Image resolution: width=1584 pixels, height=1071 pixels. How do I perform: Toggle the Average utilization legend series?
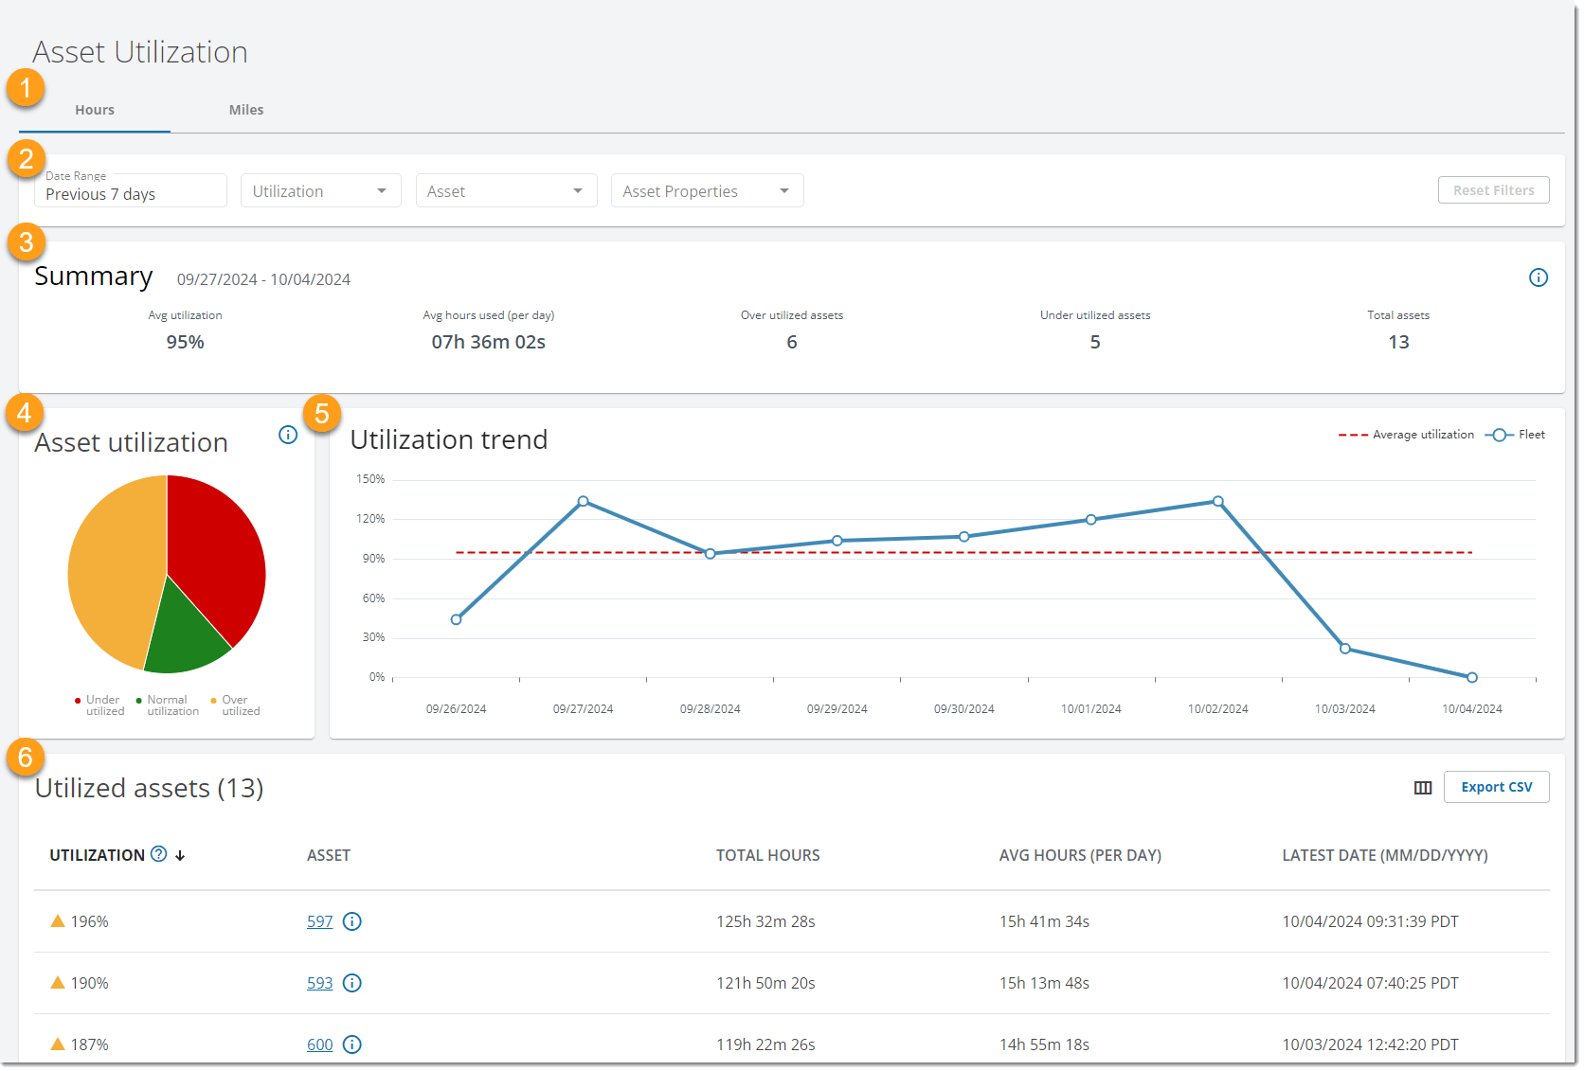pos(1406,435)
